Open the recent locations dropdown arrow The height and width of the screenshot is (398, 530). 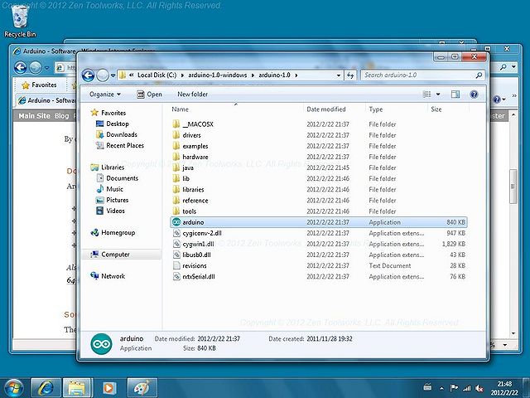click(x=113, y=75)
